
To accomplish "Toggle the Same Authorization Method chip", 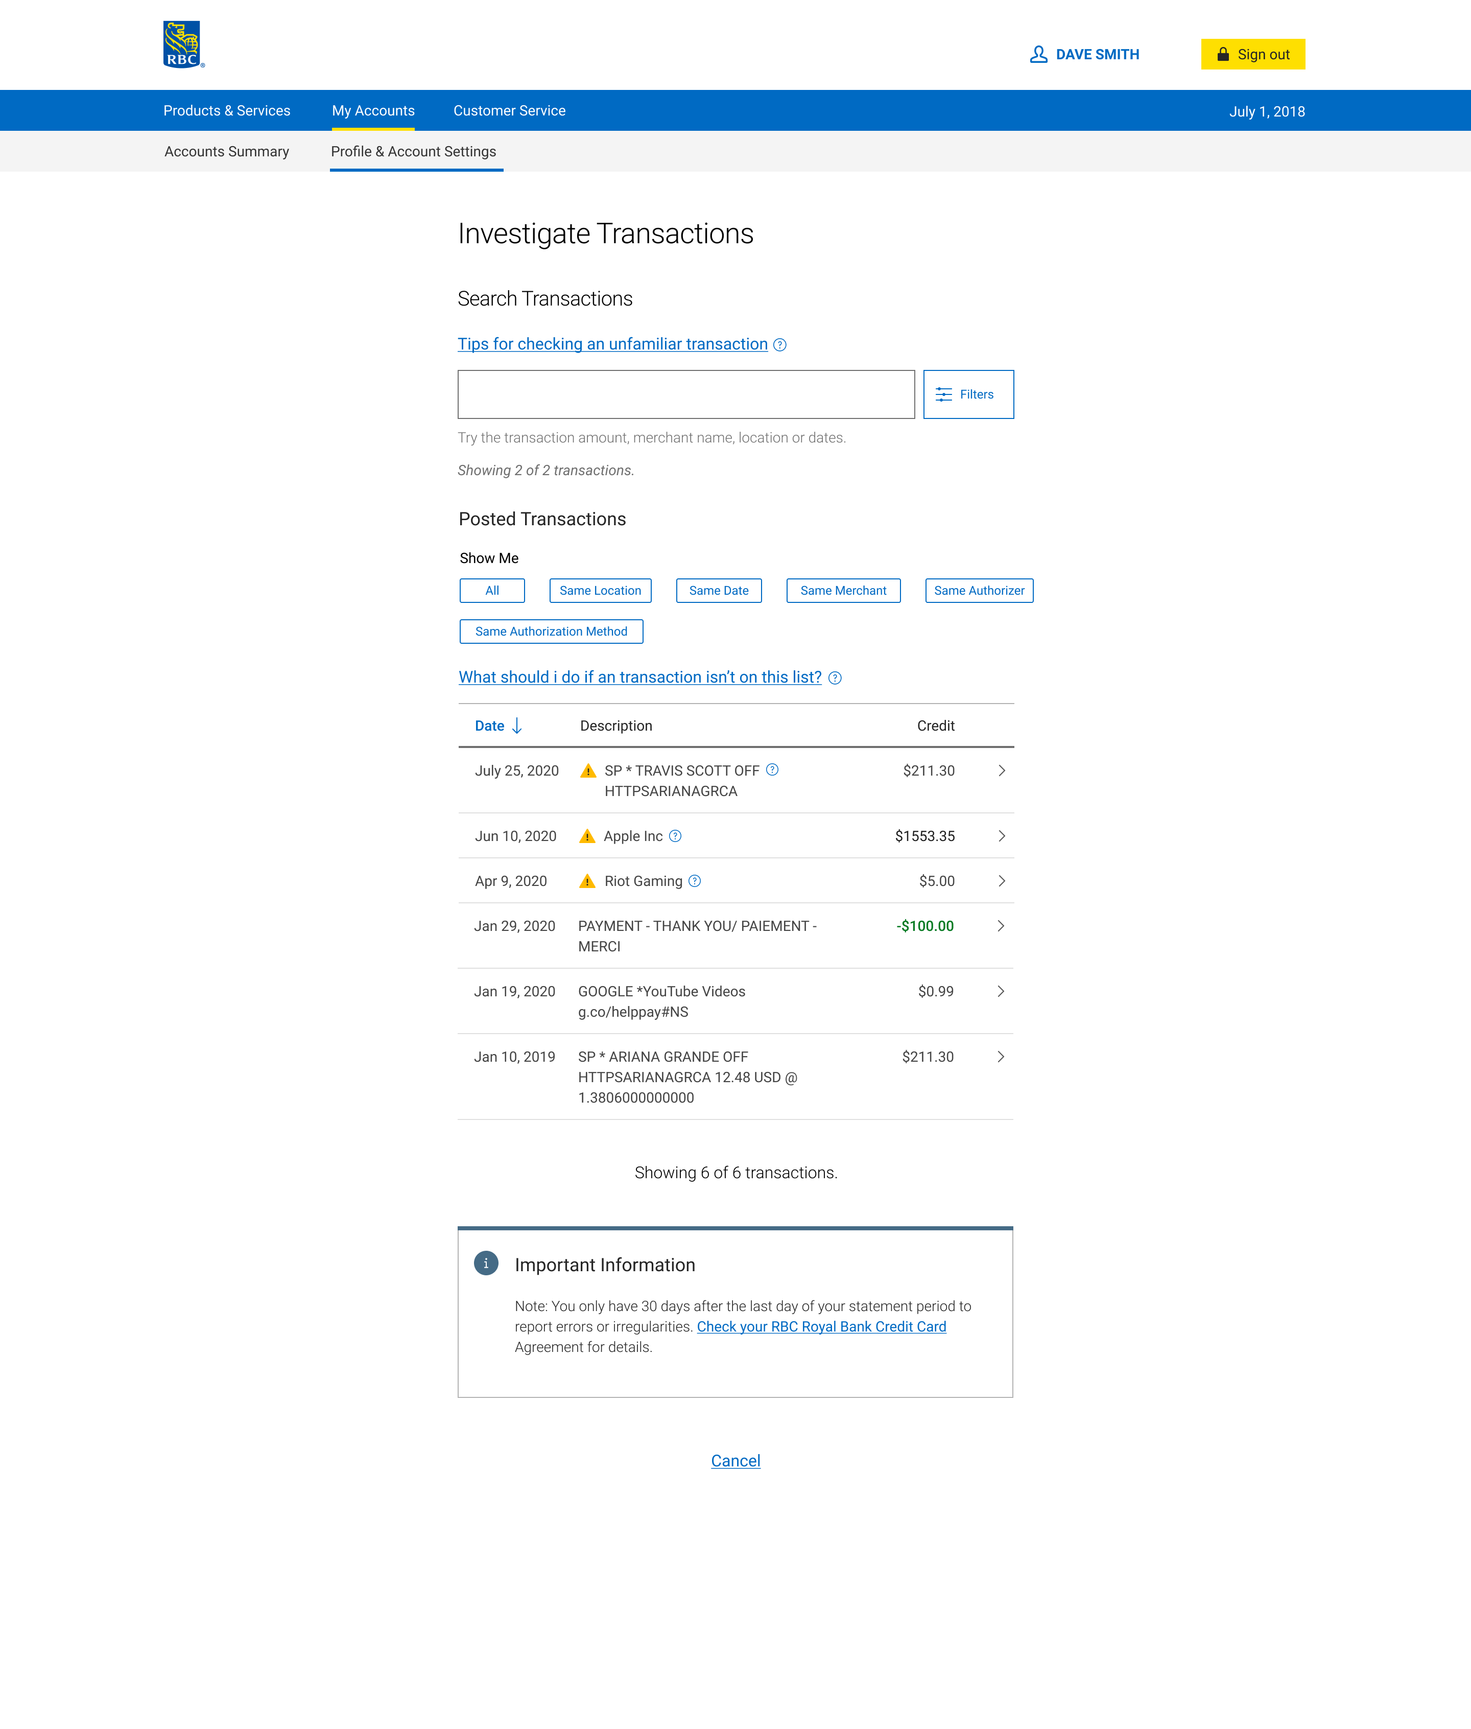I will click(551, 632).
